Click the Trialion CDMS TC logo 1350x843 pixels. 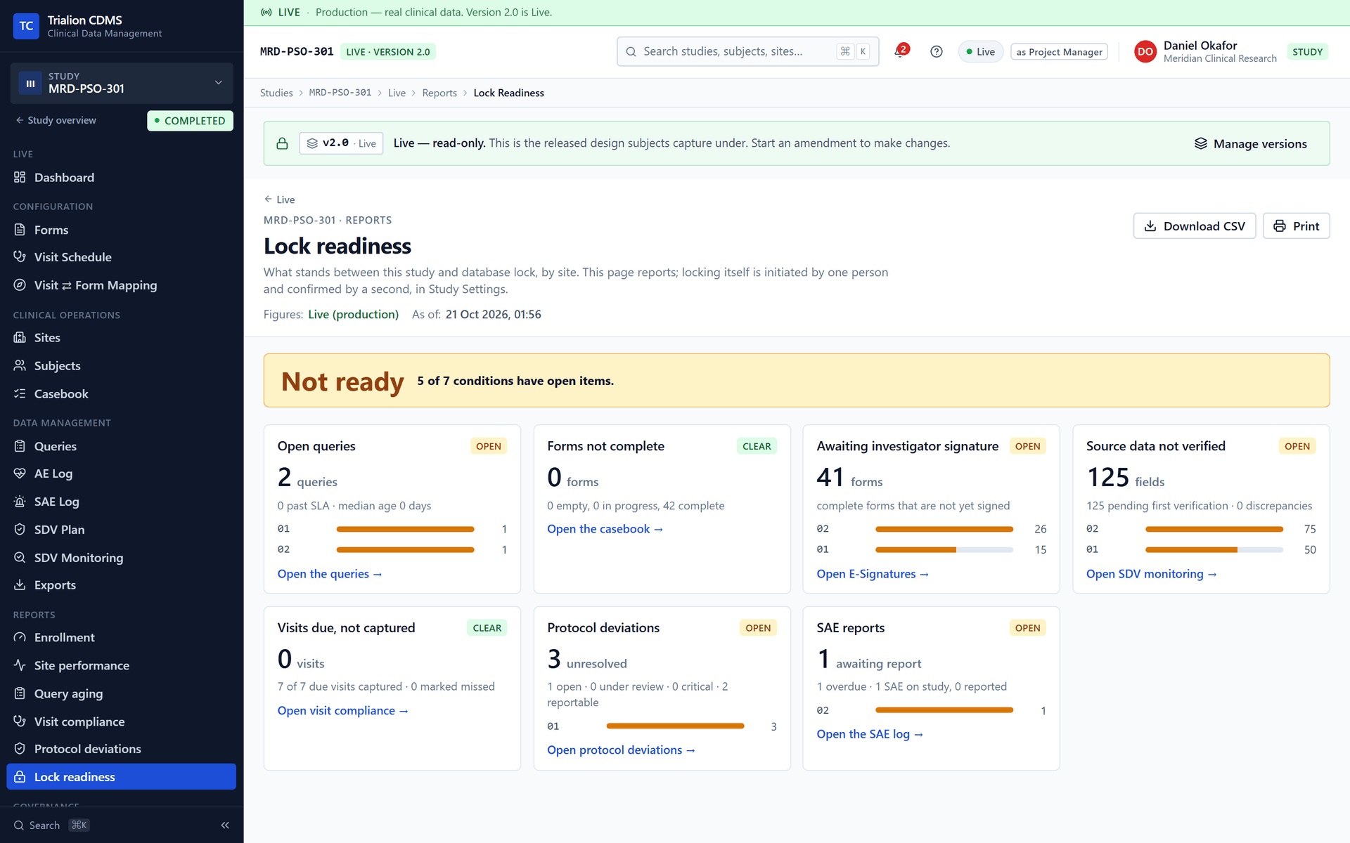point(26,26)
